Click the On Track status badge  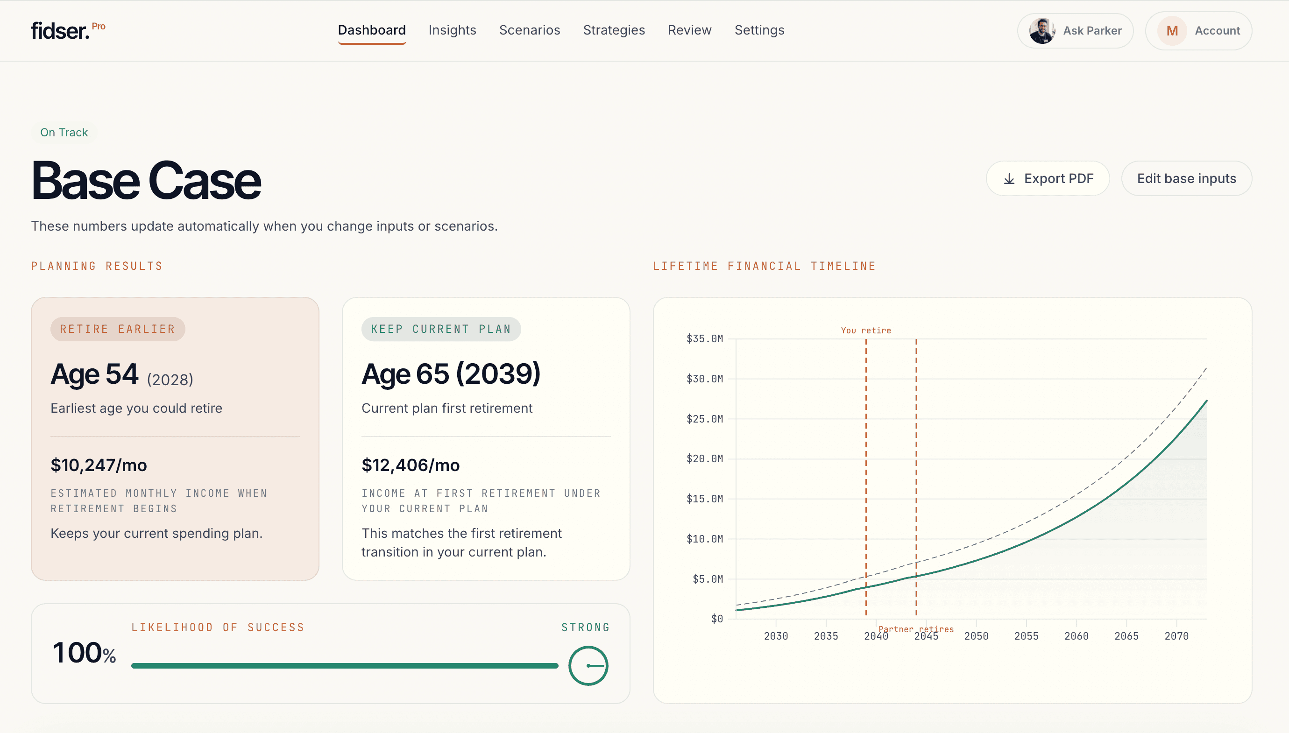64,132
